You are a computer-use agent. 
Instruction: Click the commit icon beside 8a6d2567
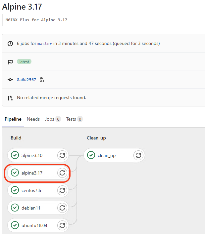pos(10,80)
